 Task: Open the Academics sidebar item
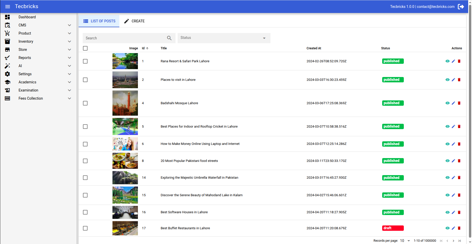pos(38,82)
